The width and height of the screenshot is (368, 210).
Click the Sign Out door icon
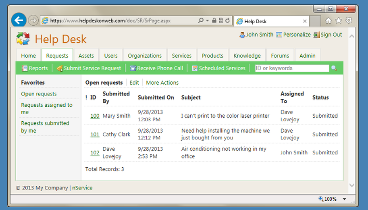point(316,35)
